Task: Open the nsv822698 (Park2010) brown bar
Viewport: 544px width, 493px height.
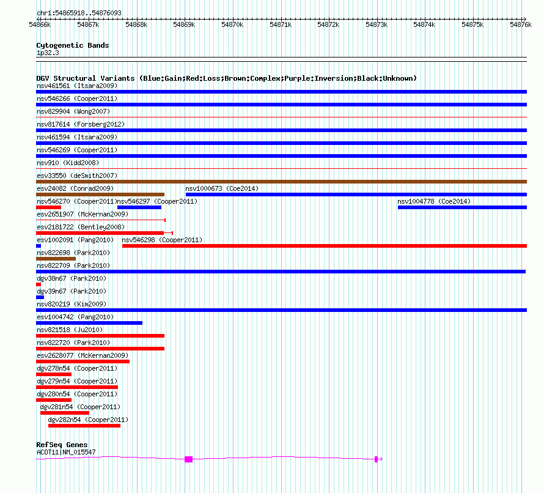Action: click(56, 259)
